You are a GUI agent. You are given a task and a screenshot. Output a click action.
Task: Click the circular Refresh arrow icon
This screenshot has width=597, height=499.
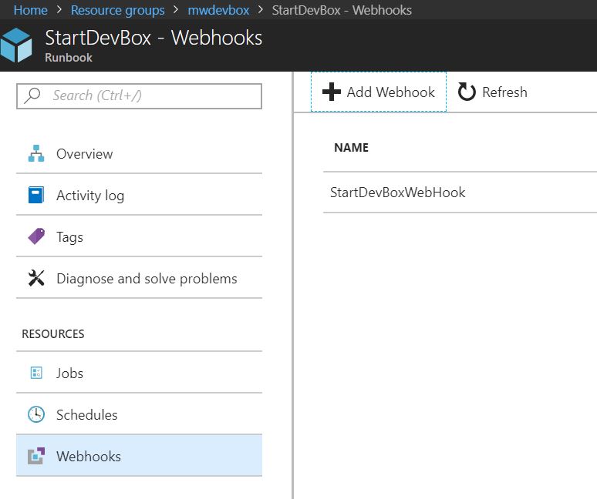[x=467, y=92]
